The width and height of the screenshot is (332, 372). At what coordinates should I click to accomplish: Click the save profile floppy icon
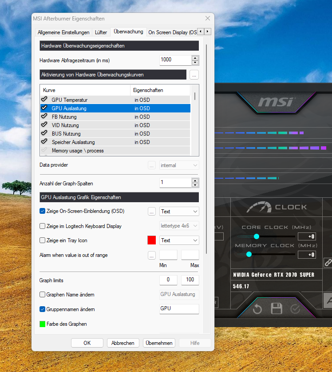pos(277,308)
